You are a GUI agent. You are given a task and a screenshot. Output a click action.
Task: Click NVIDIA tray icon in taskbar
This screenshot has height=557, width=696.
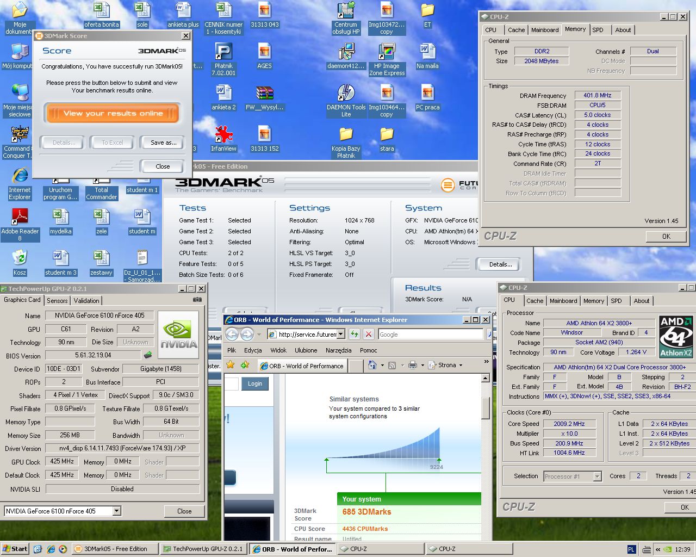point(667,549)
